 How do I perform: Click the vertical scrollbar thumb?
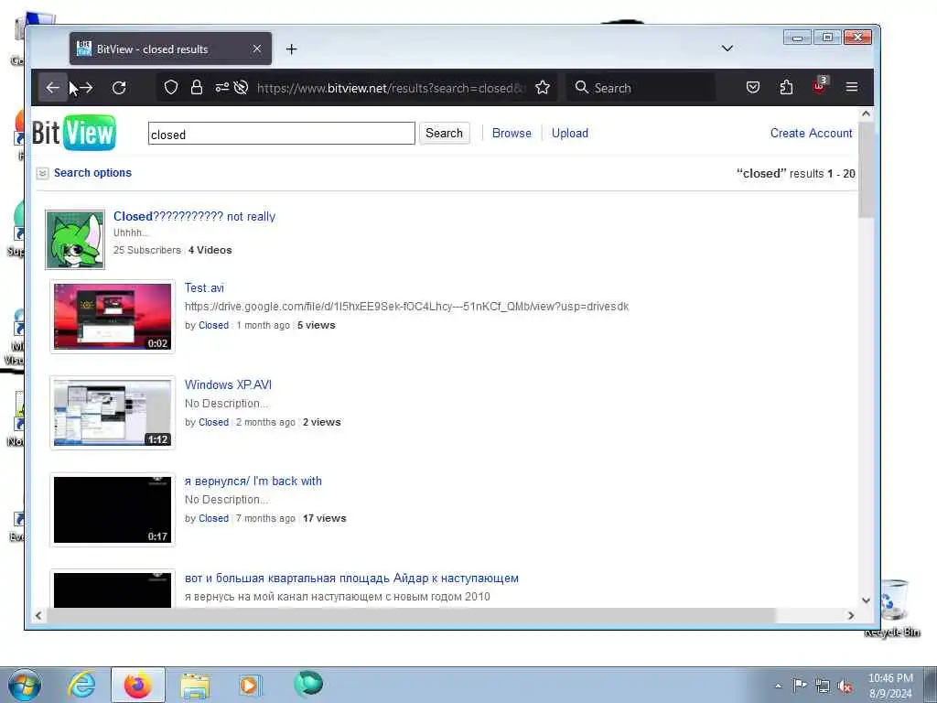[866, 169]
